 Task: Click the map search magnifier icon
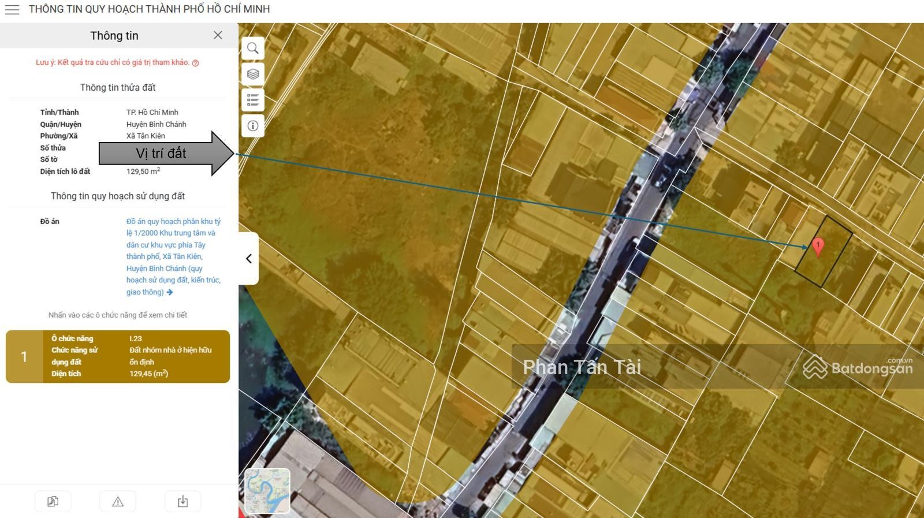tap(253, 49)
